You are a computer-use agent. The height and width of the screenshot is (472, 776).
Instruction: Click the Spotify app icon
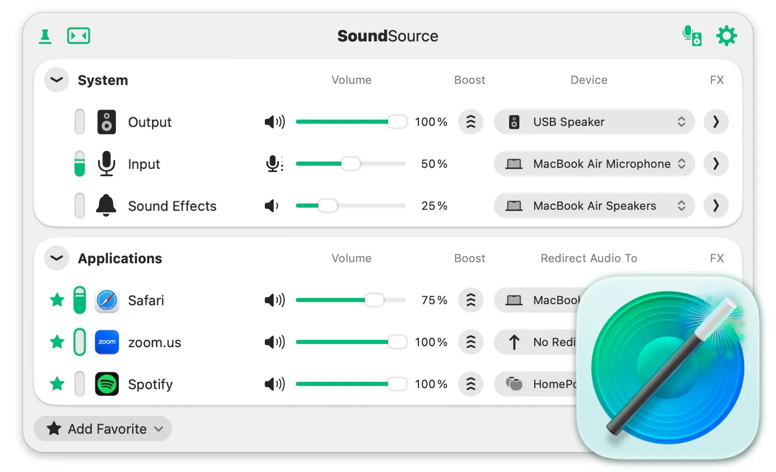107,384
